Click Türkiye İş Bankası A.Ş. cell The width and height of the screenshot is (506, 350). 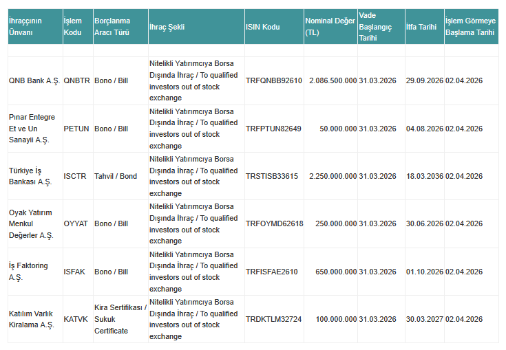pyautogui.click(x=30, y=176)
